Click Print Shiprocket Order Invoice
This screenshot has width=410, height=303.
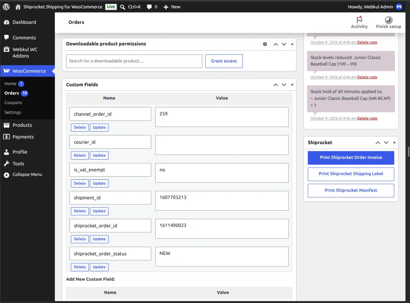[351, 158]
